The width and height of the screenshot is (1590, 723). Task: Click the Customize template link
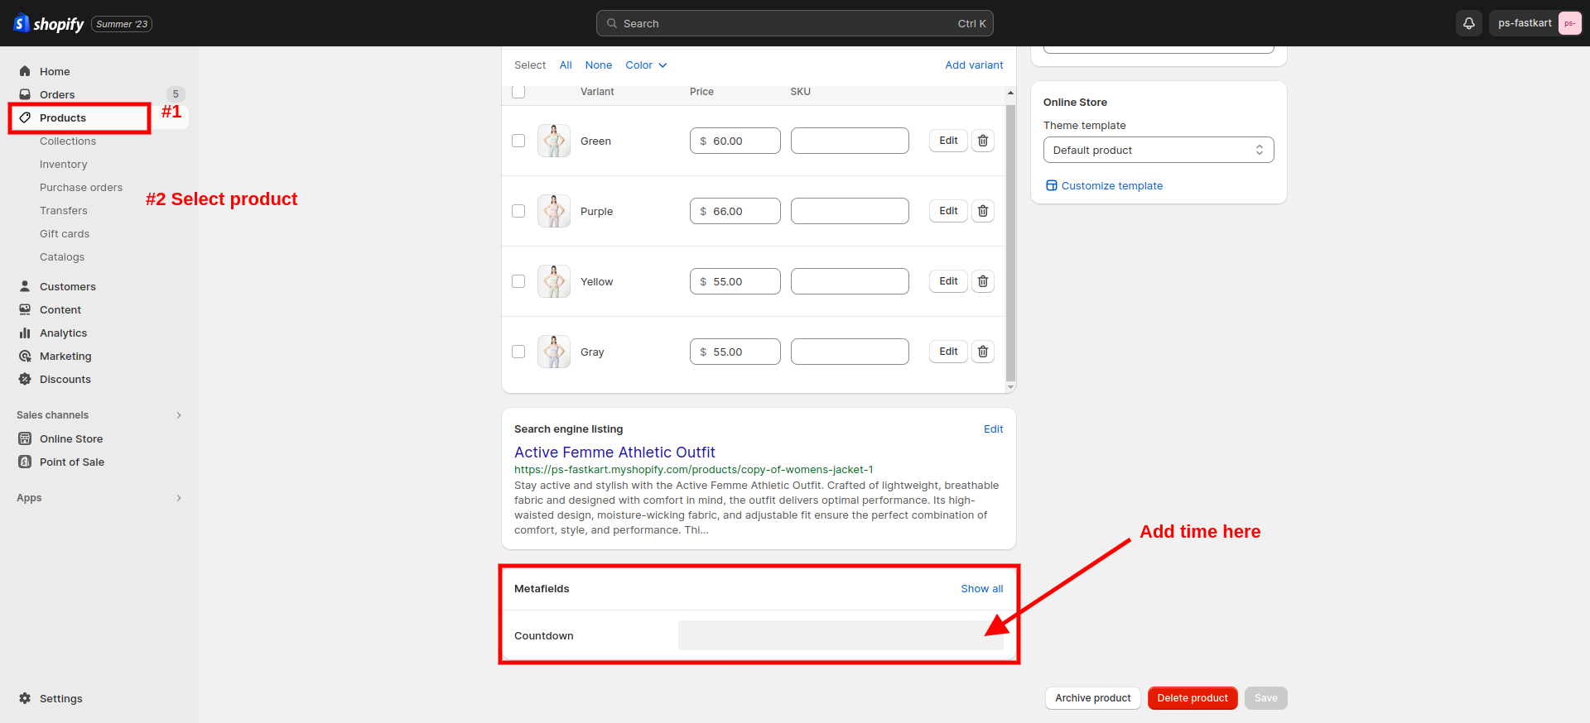click(x=1111, y=186)
